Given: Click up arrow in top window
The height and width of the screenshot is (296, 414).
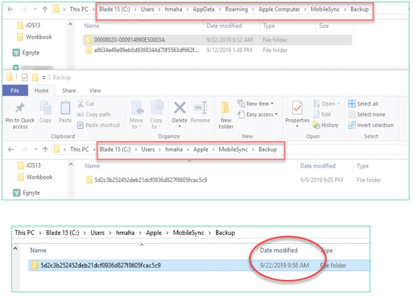Looking at the screenshot, I should 45,9.
